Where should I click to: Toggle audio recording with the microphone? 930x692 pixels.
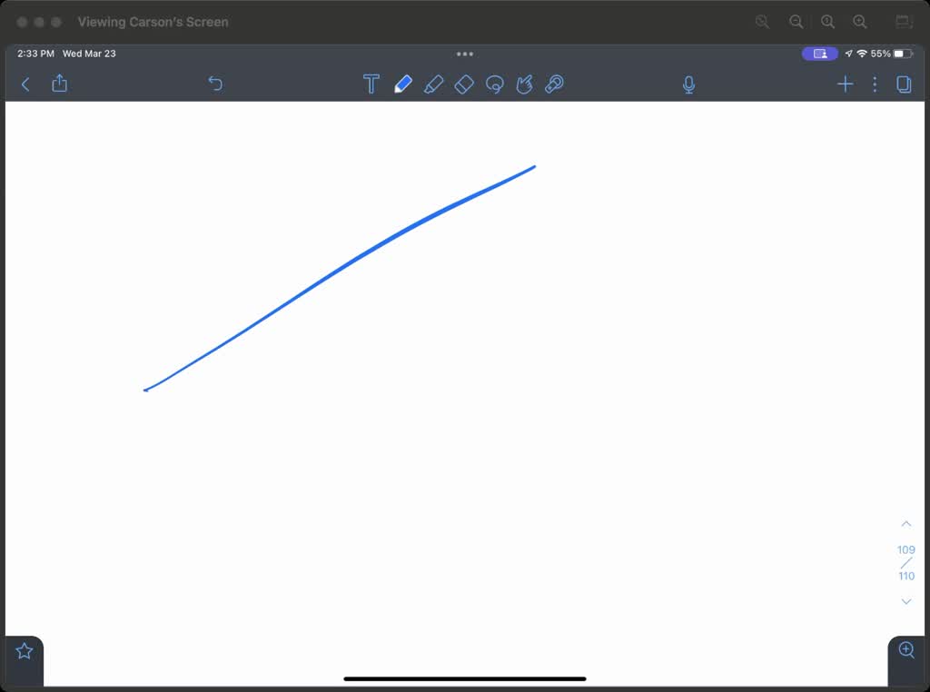688,84
